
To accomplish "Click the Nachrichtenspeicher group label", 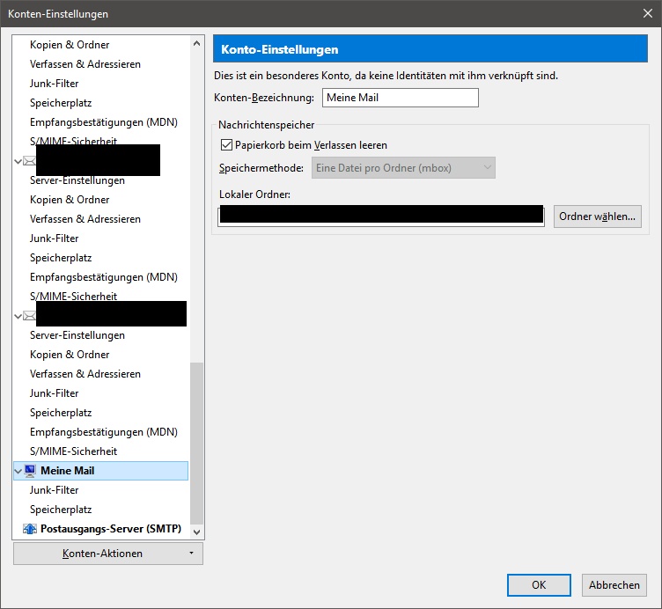I will click(x=267, y=125).
